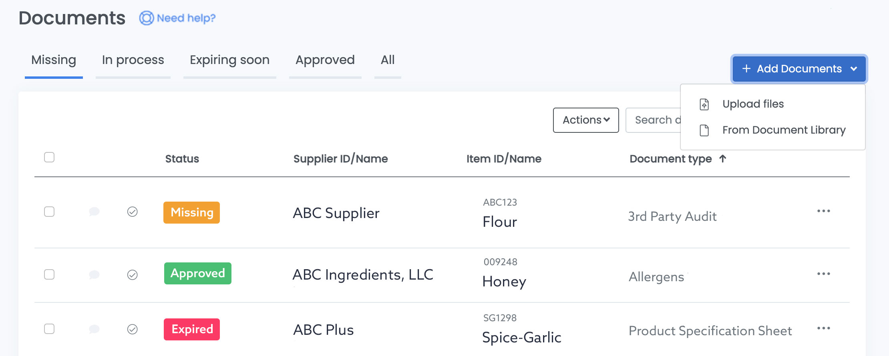Viewport: 889px width, 356px height.
Task: Check the ABC Ingredients, LLC row checkbox
Action: (49, 274)
